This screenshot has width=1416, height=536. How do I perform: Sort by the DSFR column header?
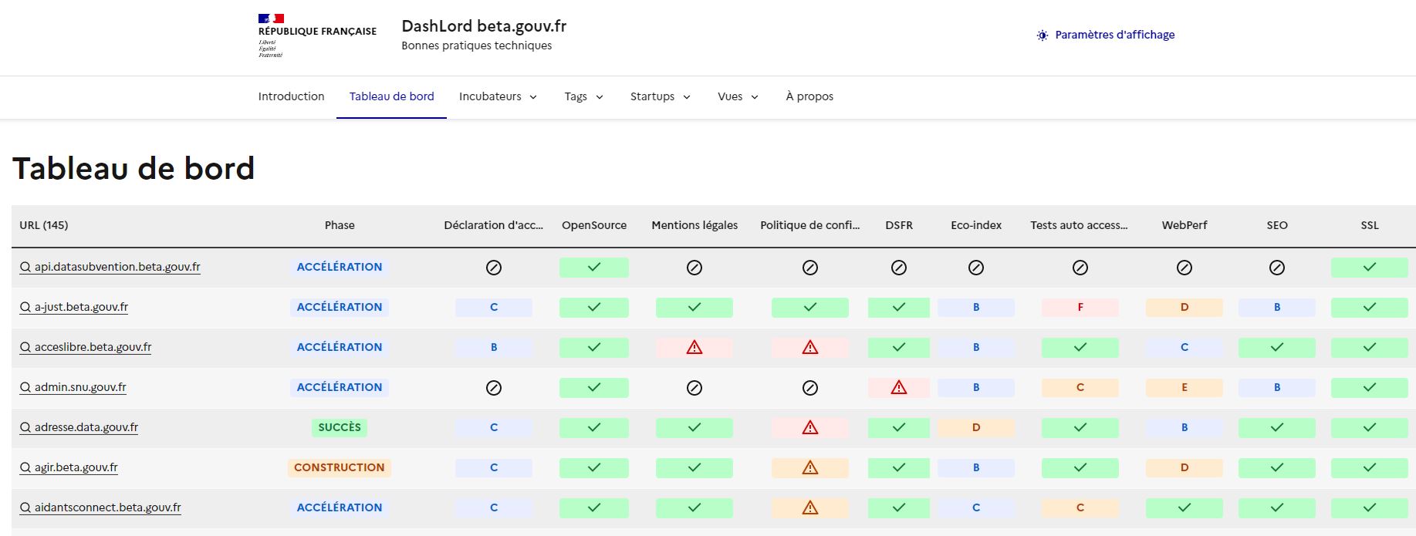click(899, 225)
